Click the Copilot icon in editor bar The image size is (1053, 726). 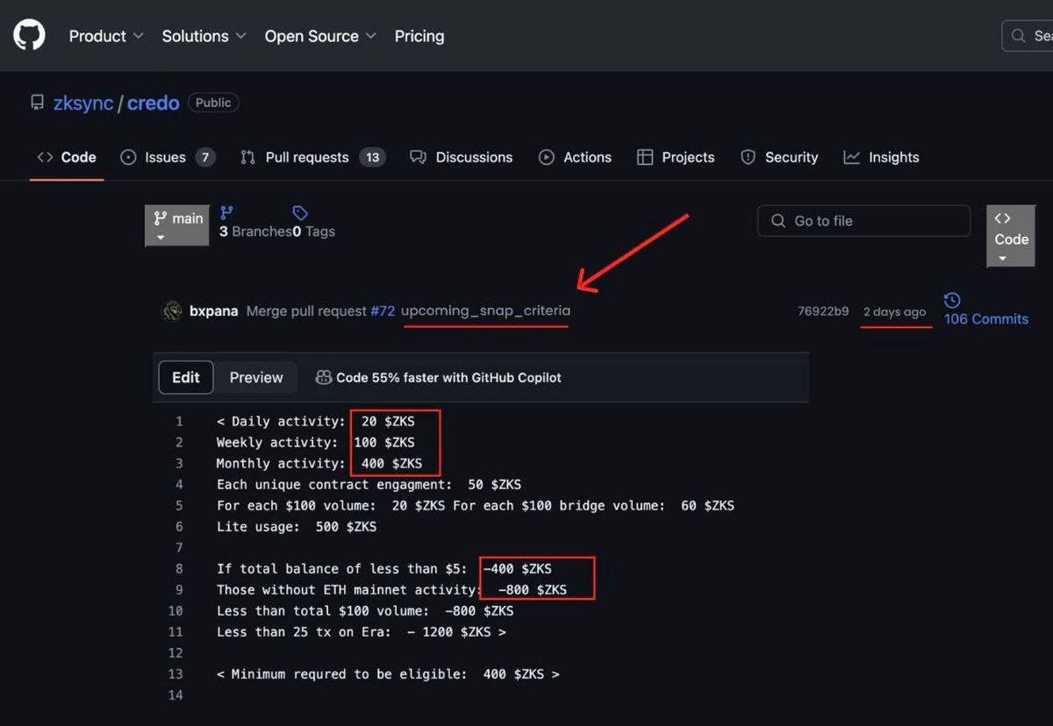point(323,378)
